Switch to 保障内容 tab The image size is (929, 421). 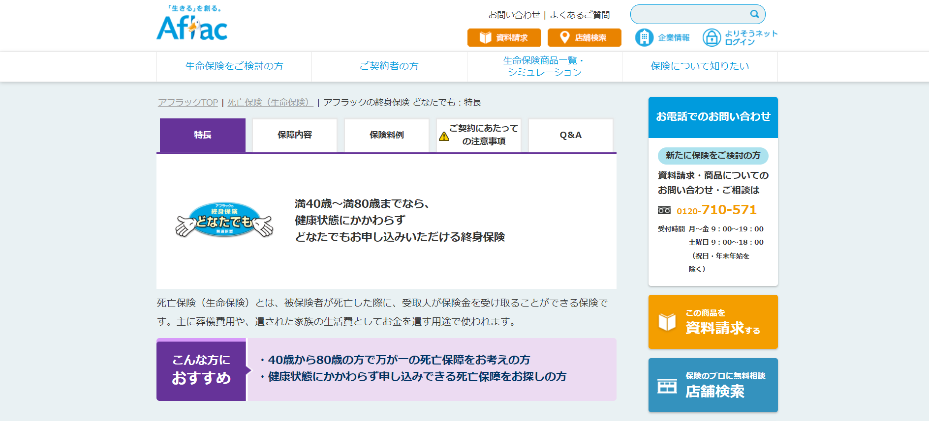(x=295, y=135)
